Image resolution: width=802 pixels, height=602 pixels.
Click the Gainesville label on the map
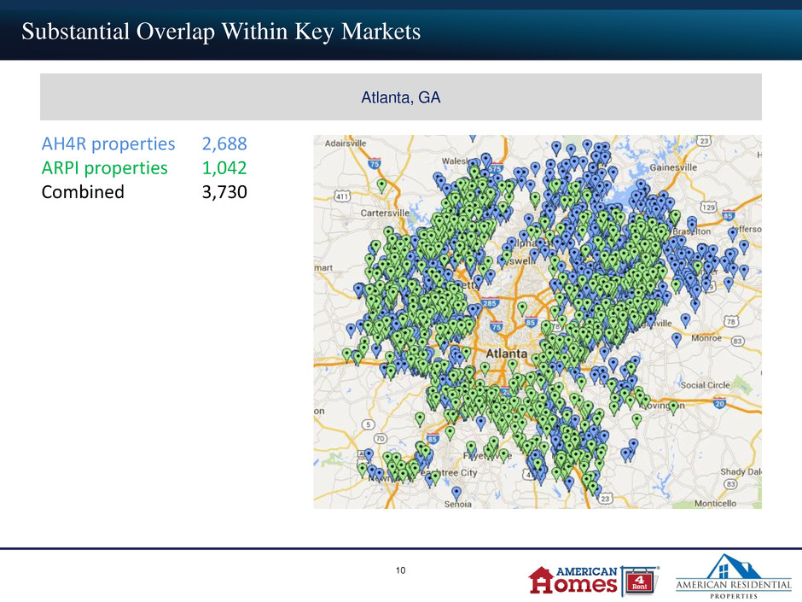tap(673, 167)
